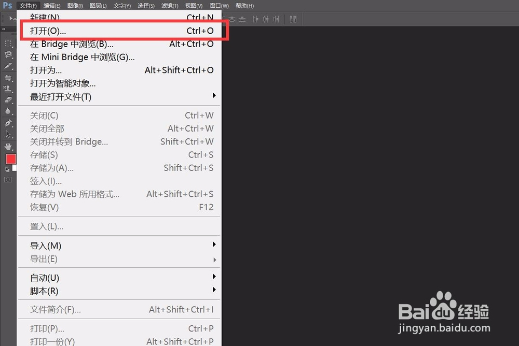The width and height of the screenshot is (519, 346).
Task: Choose 打开为... menu entry
Action: [119, 70]
